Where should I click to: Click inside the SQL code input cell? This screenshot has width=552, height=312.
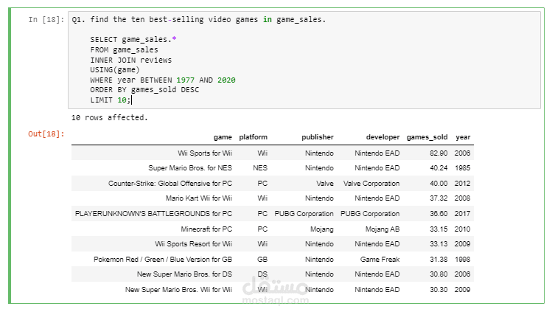(x=304, y=60)
